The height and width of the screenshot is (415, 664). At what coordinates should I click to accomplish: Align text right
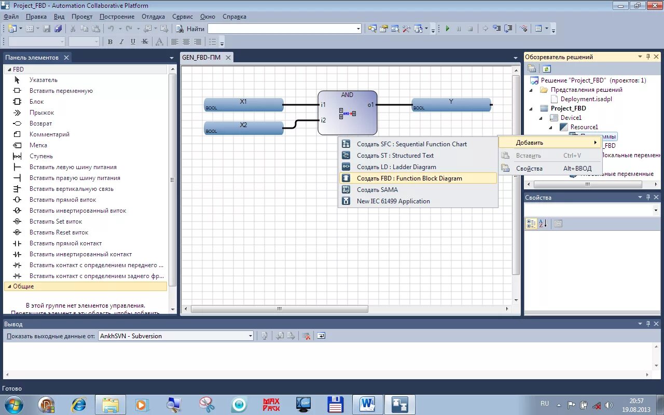coord(198,42)
